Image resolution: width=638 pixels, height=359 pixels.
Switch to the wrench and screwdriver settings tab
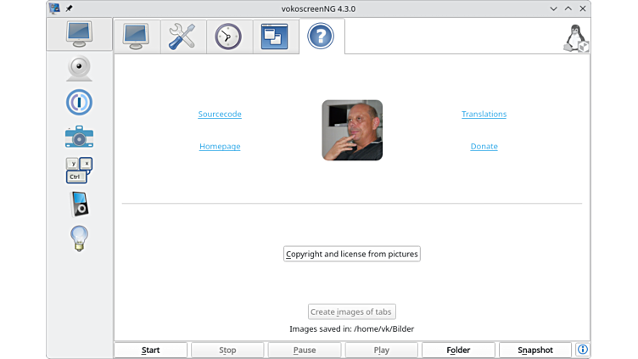coord(182,36)
